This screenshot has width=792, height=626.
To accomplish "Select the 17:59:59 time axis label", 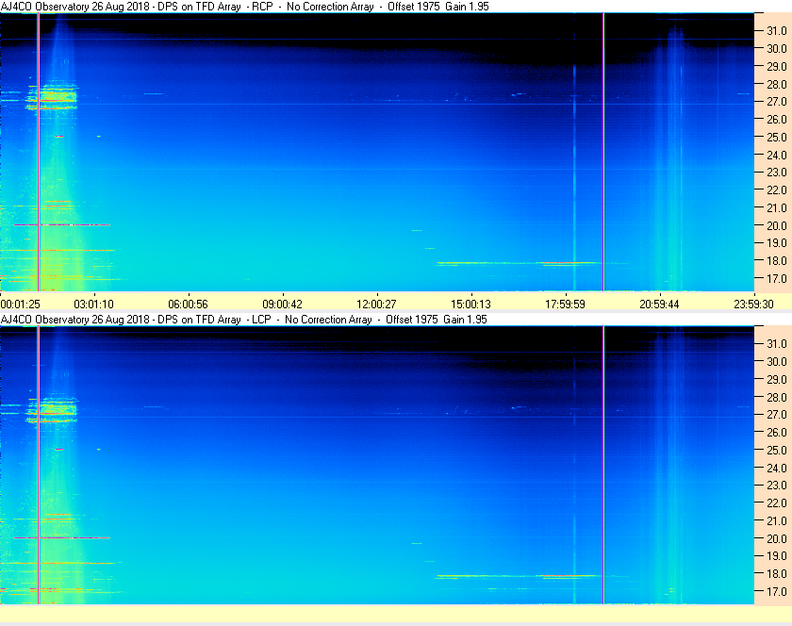I will click(x=565, y=305).
